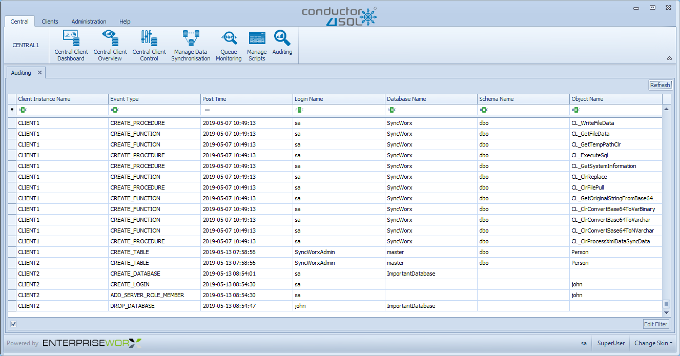Sort by Object Name column header

point(616,99)
